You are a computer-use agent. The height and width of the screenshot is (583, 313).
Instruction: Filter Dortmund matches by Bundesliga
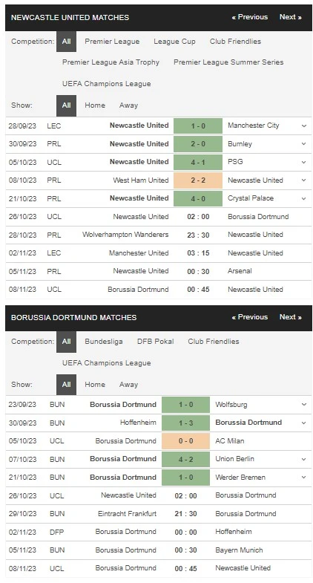click(x=104, y=342)
